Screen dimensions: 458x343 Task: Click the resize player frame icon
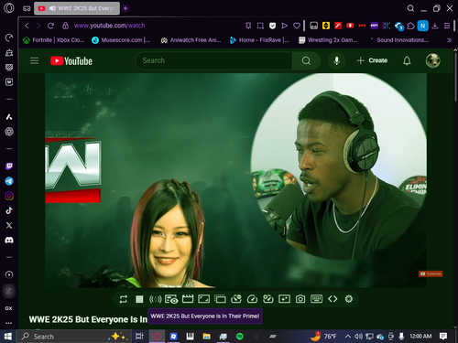click(x=203, y=299)
